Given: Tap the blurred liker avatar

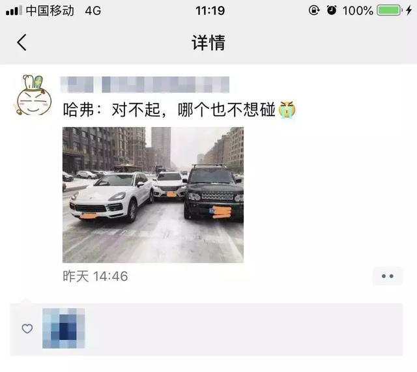Looking at the screenshot, I should pyautogui.click(x=64, y=328).
